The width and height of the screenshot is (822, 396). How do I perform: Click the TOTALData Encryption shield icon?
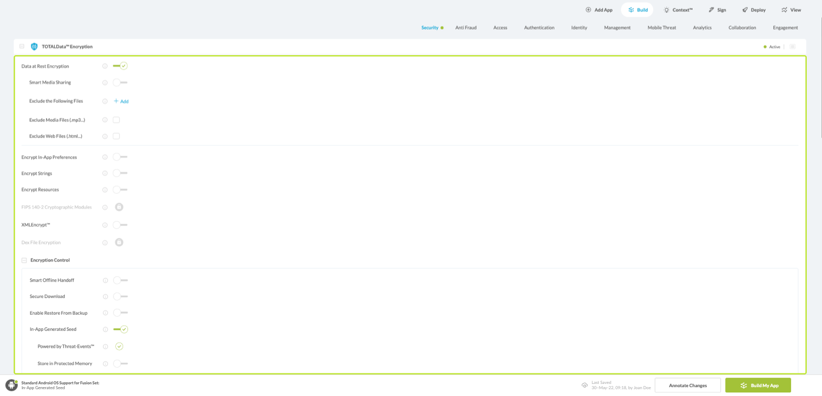(34, 47)
